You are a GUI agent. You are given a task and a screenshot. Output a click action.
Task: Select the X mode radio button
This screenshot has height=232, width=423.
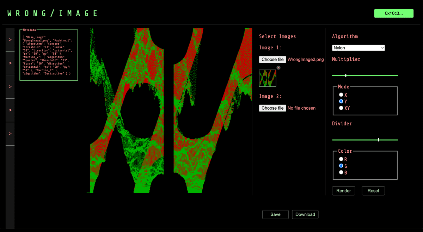pyautogui.click(x=341, y=95)
